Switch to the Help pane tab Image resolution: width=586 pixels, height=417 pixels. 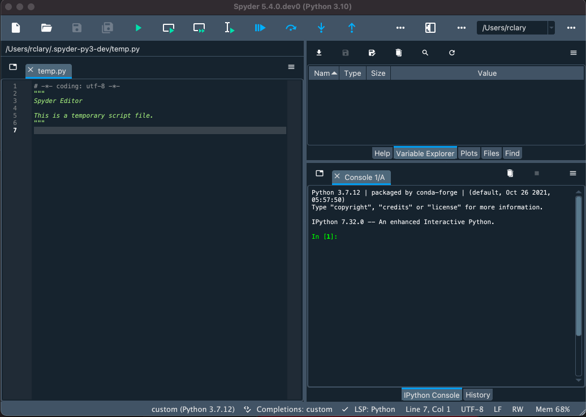point(382,153)
